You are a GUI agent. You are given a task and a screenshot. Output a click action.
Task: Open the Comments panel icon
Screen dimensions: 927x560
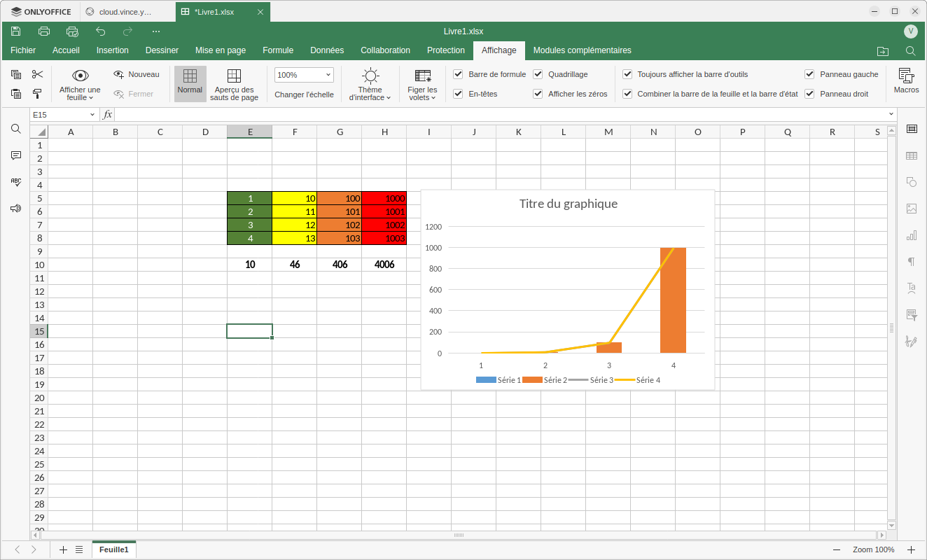[16, 155]
